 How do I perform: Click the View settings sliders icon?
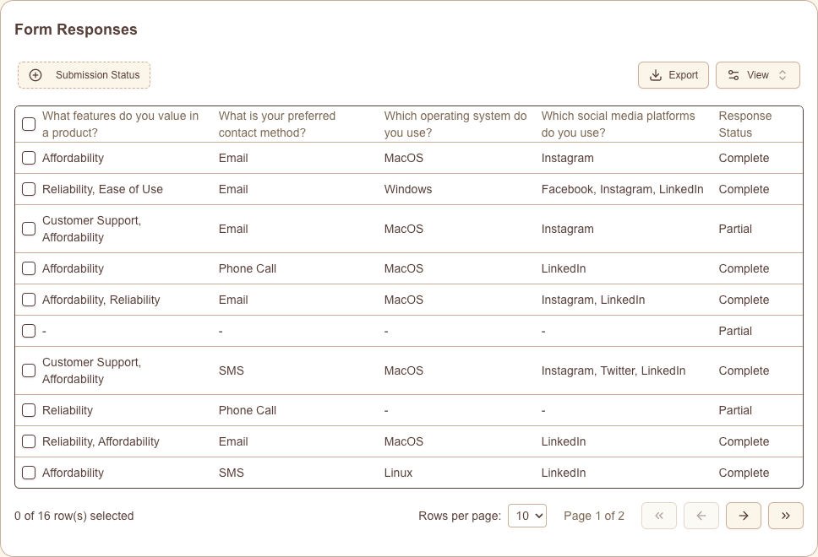click(x=733, y=75)
